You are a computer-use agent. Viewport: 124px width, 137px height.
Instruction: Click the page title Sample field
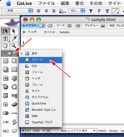pos(64,32)
